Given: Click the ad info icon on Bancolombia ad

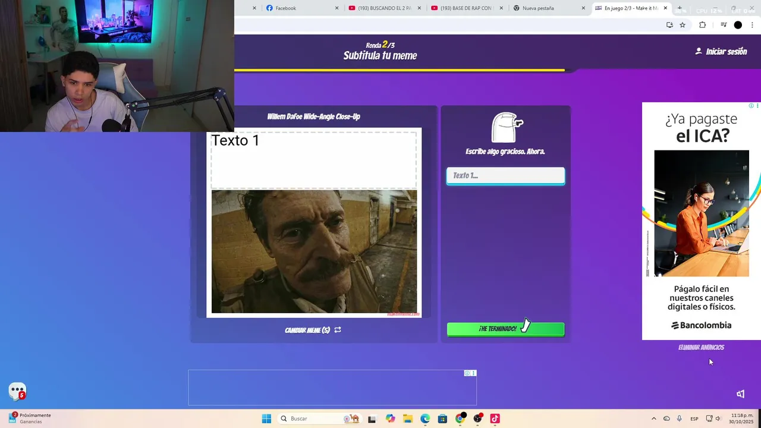Looking at the screenshot, I should click(751, 106).
